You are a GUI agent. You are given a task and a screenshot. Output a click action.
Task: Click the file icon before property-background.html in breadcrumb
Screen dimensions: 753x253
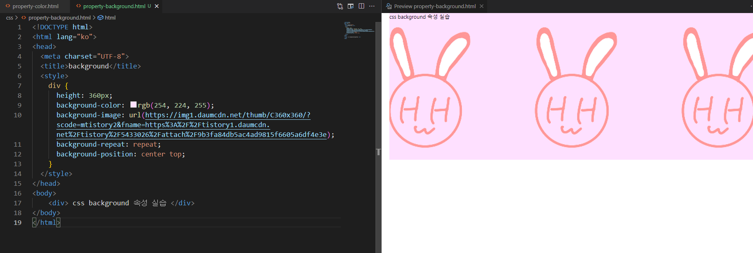(24, 18)
